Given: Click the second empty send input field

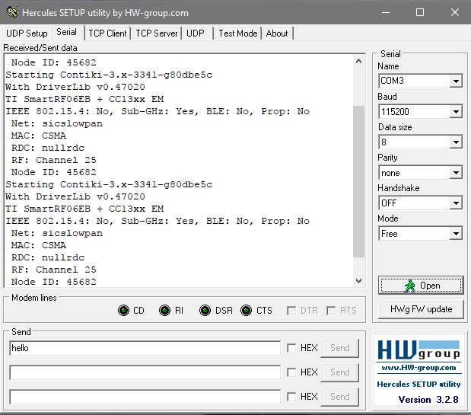Looking at the screenshot, I should pyautogui.click(x=145, y=372).
